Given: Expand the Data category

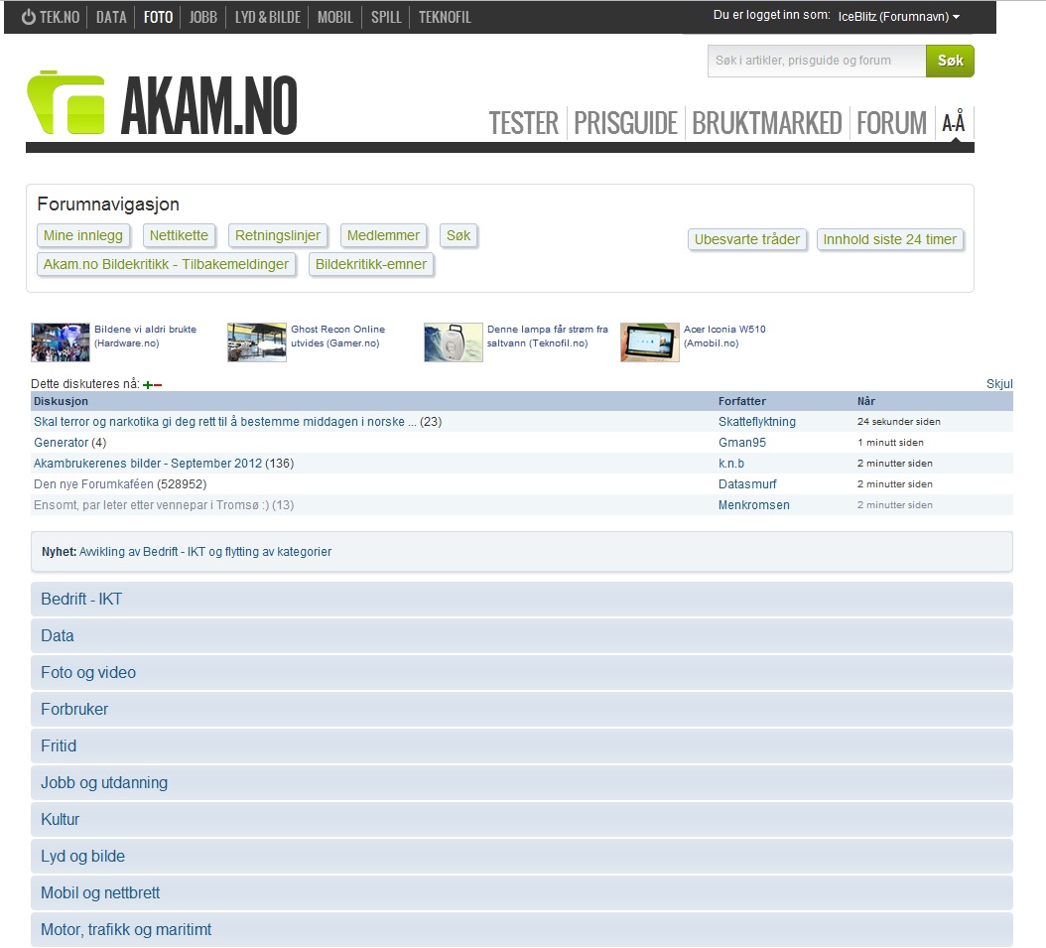Looking at the screenshot, I should click(522, 635).
